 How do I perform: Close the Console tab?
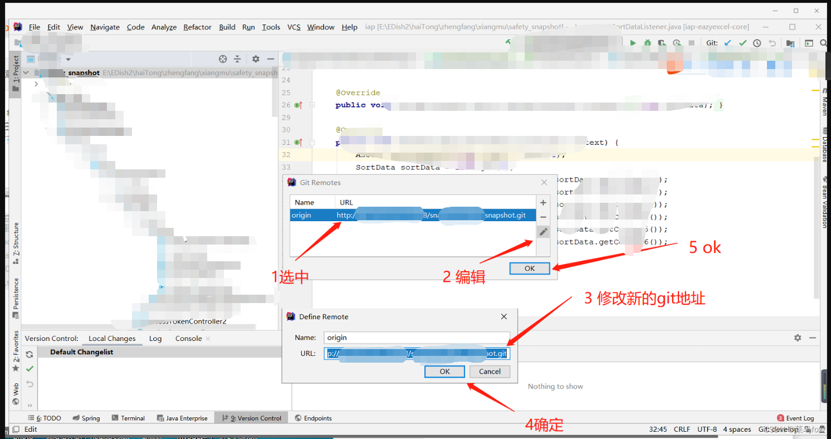[x=208, y=338]
